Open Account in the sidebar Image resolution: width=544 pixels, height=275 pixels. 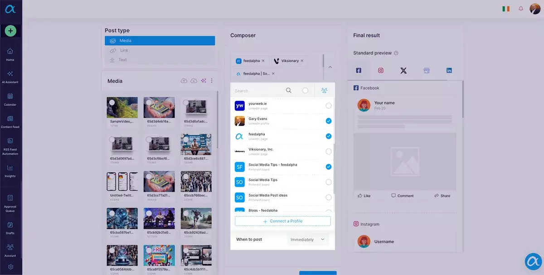[x=10, y=250]
